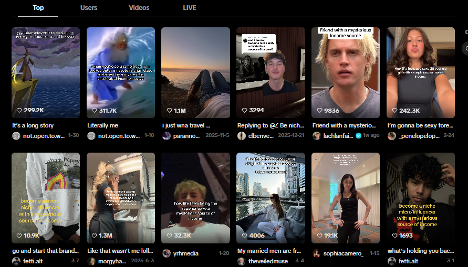The width and height of the screenshot is (468, 267).
Task: Open the video with 242.3K likes
Action: click(421, 72)
